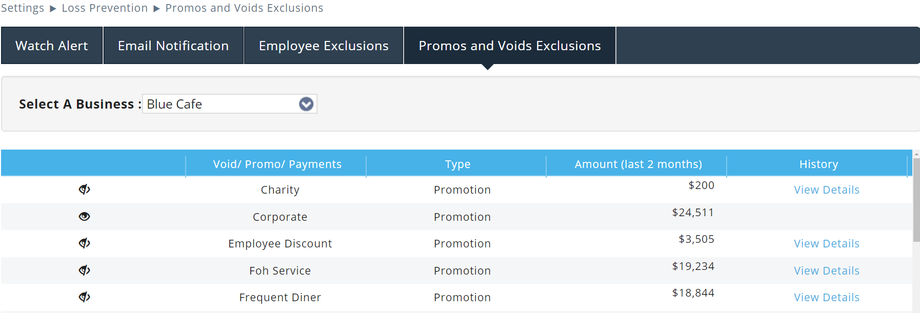This screenshot has width=920, height=313.
Task: Toggle visibility eye for Corporate row
Action: (85, 217)
